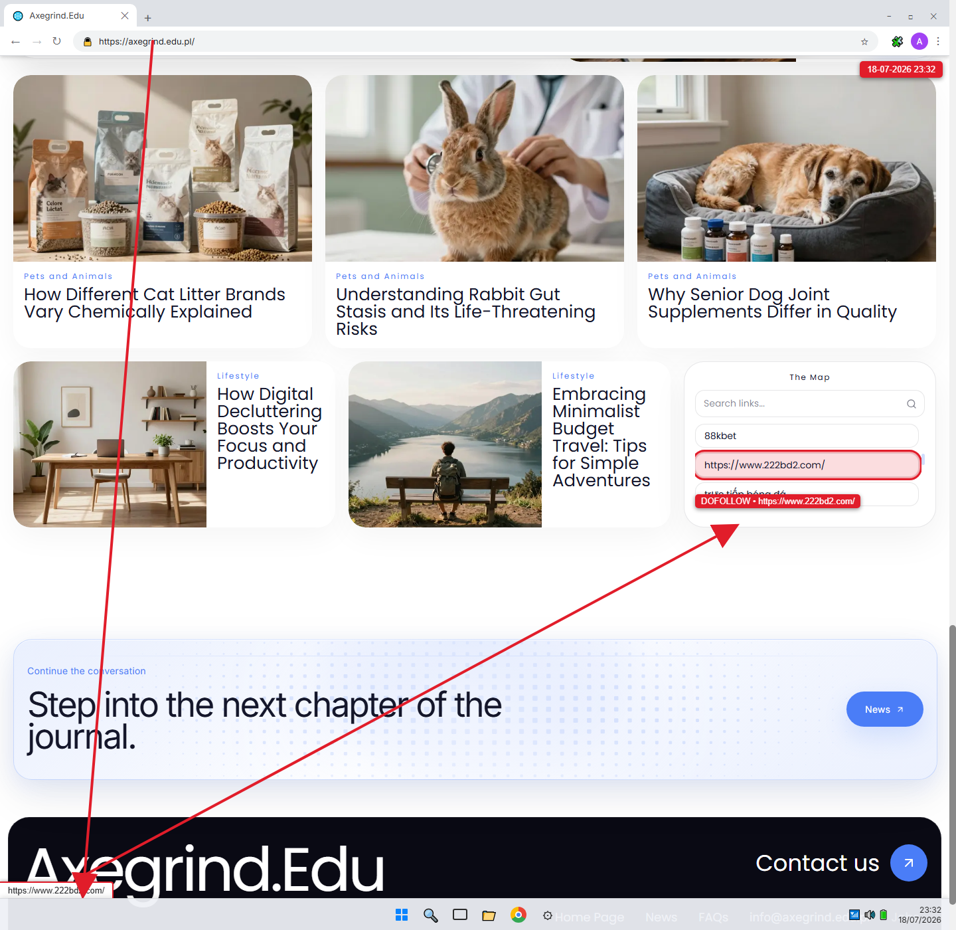Read 'How Different Cat Litter Brands Vary Chemically Explained'
956x930 pixels.
[155, 303]
